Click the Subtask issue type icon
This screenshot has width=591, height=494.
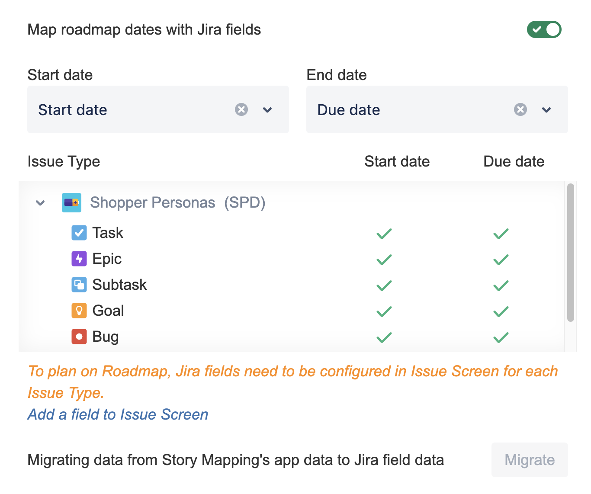[x=79, y=285]
